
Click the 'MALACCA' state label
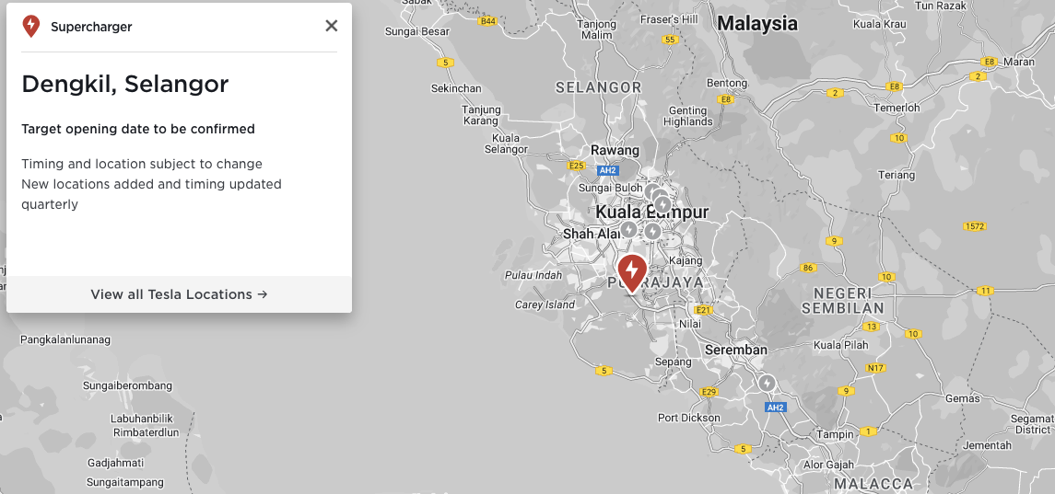point(873,484)
